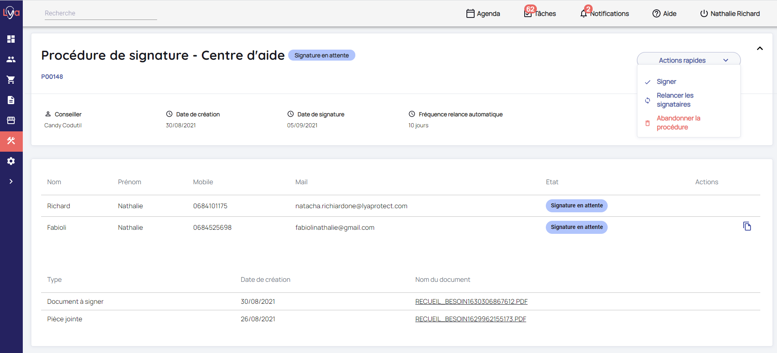Open the documents icon in sidebar
The image size is (777, 353).
coord(11,100)
